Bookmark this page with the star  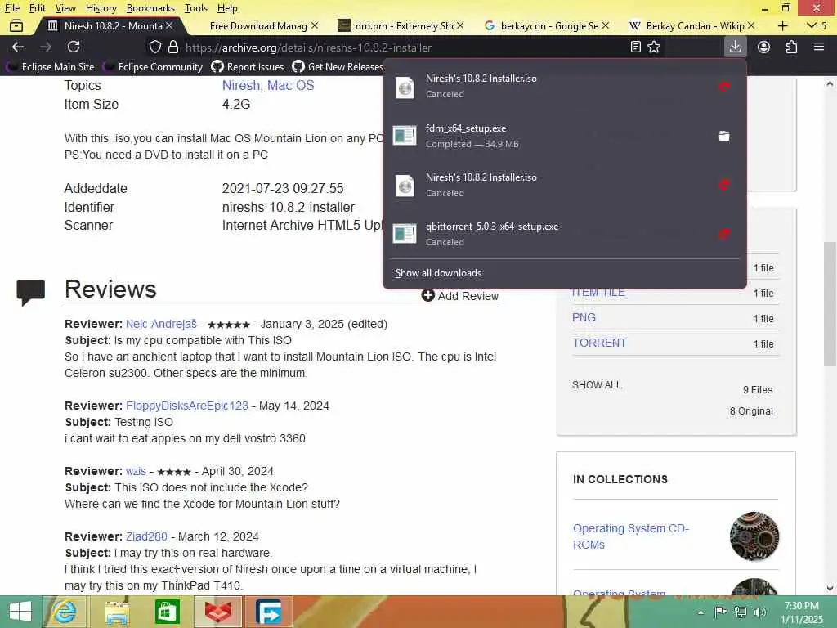pyautogui.click(x=654, y=47)
